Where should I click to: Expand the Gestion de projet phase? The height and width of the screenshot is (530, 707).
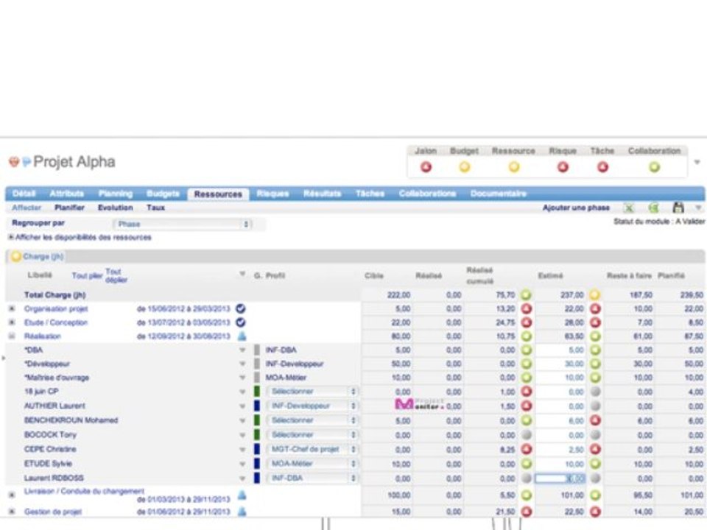pos(13,512)
